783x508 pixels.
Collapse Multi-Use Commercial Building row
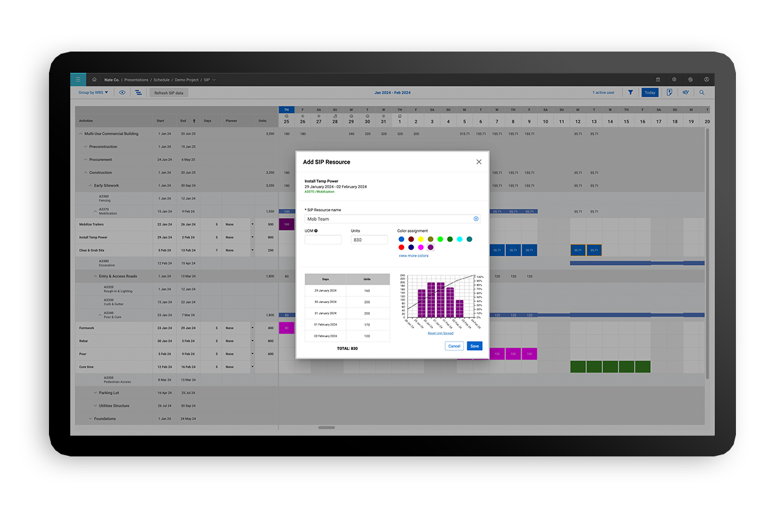click(x=81, y=133)
